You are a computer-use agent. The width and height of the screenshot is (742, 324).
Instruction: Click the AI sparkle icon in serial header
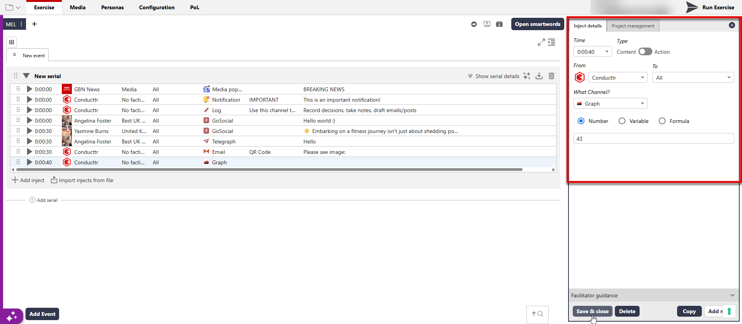[x=527, y=76]
